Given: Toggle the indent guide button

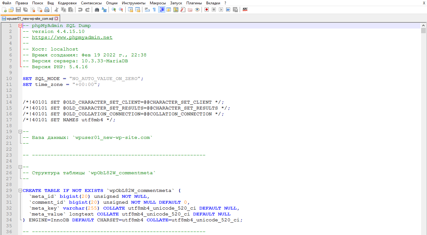Looking at the screenshot, I should [162, 10].
